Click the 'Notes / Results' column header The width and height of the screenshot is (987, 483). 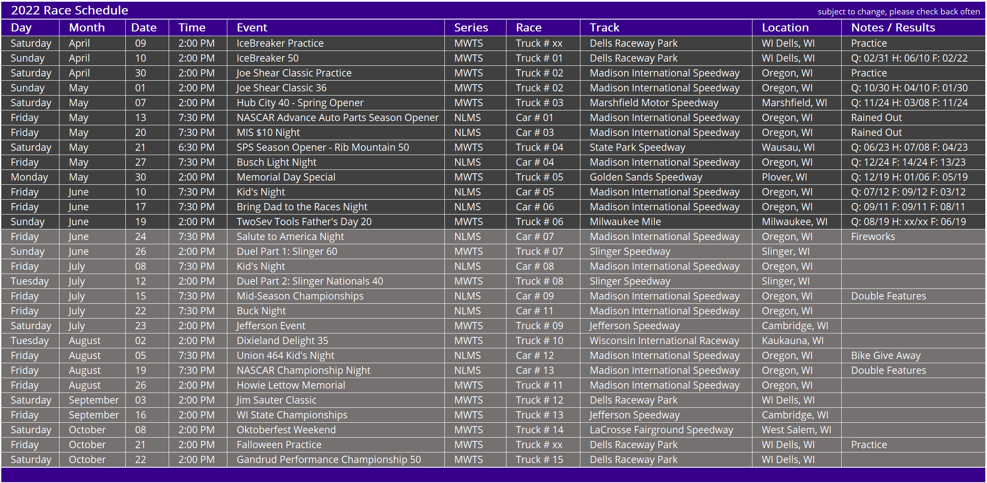pos(893,28)
